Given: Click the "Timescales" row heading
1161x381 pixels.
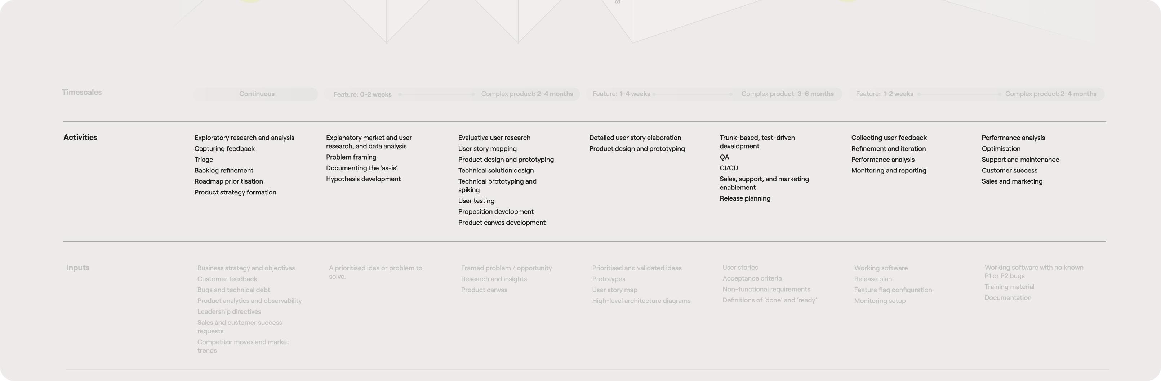Looking at the screenshot, I should [81, 92].
